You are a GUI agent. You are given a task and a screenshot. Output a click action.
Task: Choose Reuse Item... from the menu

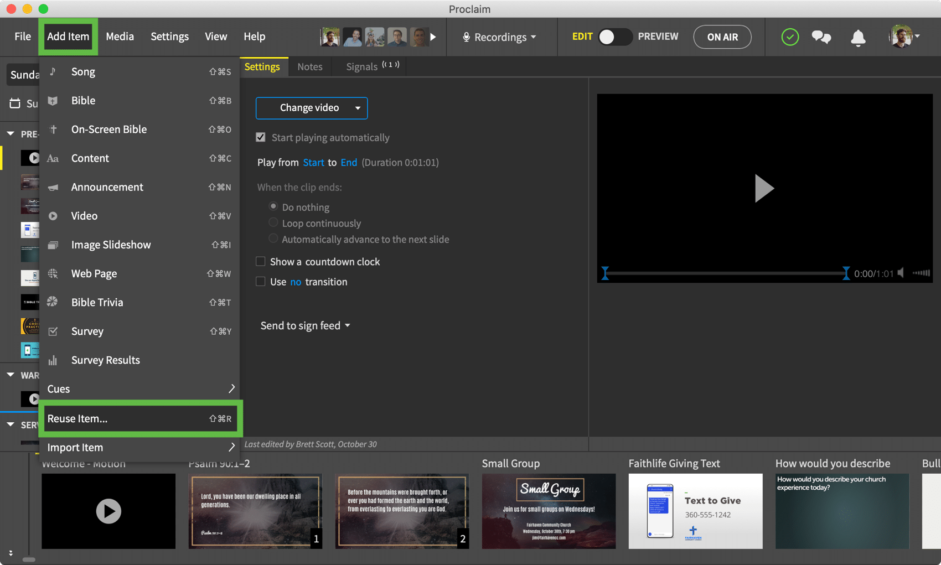point(139,418)
